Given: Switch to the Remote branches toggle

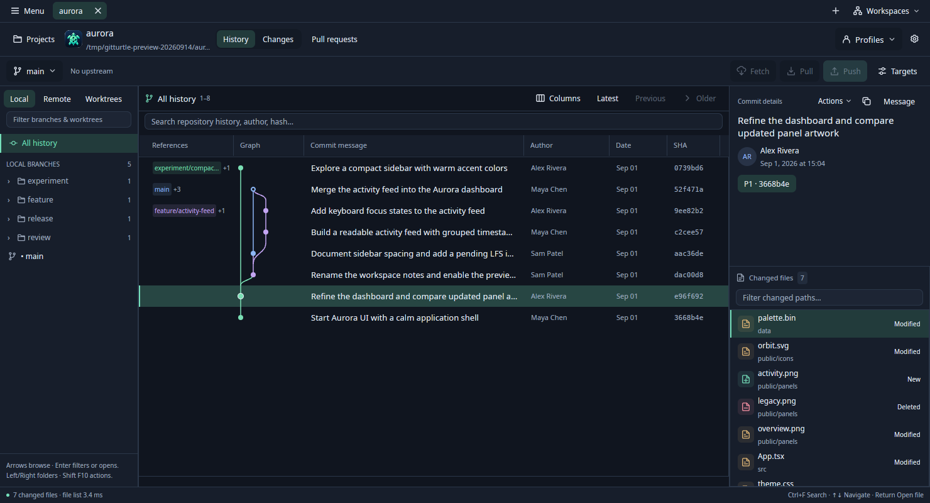Looking at the screenshot, I should 57,99.
